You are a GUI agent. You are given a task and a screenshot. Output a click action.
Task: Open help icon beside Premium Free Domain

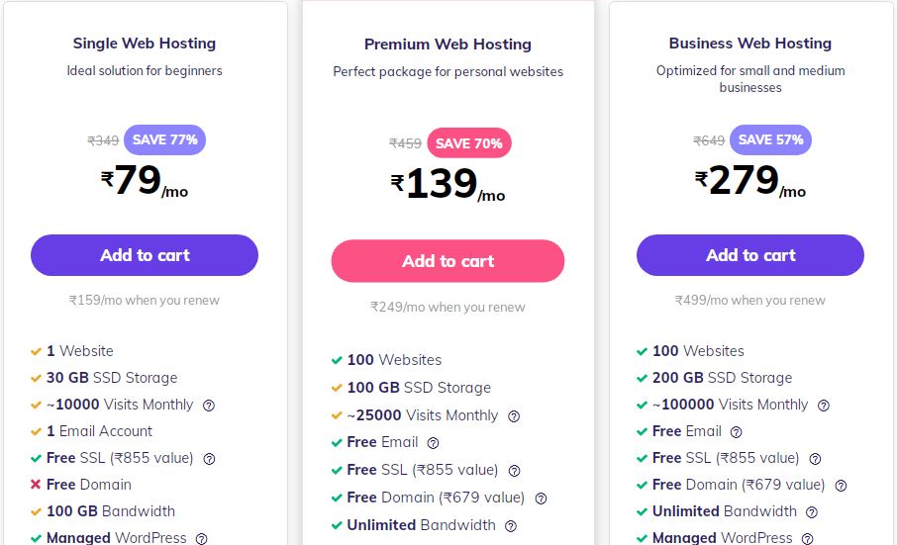(541, 499)
